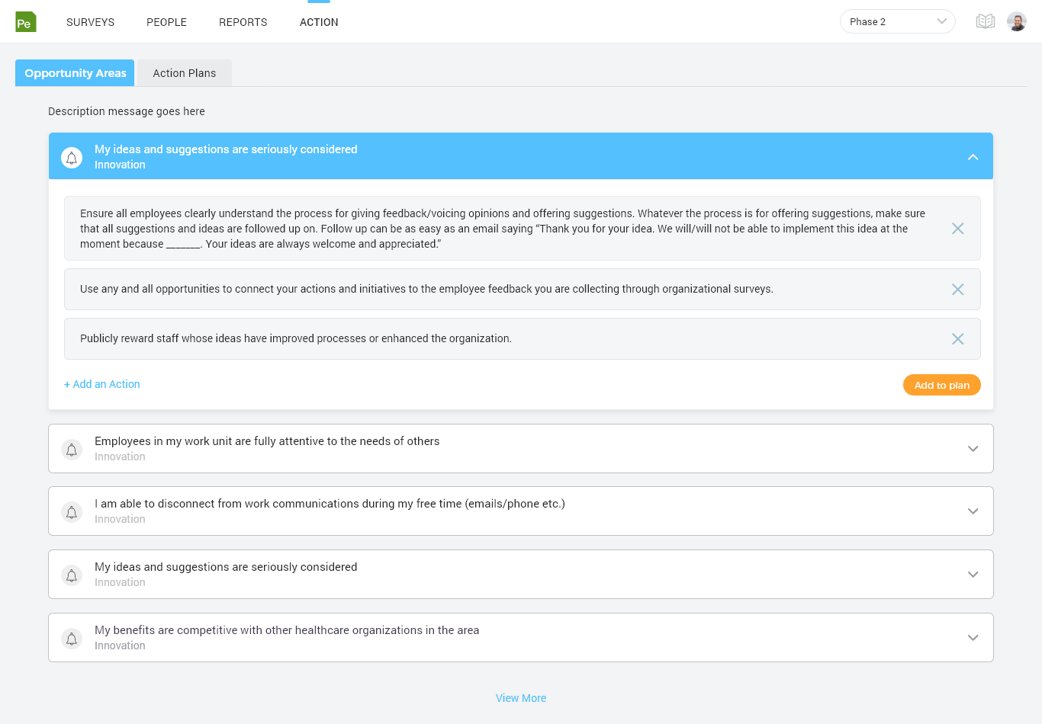The image size is (1042, 724).
Task: Click the bell icon beside 'My benefits are competitive'
Action: (72, 638)
